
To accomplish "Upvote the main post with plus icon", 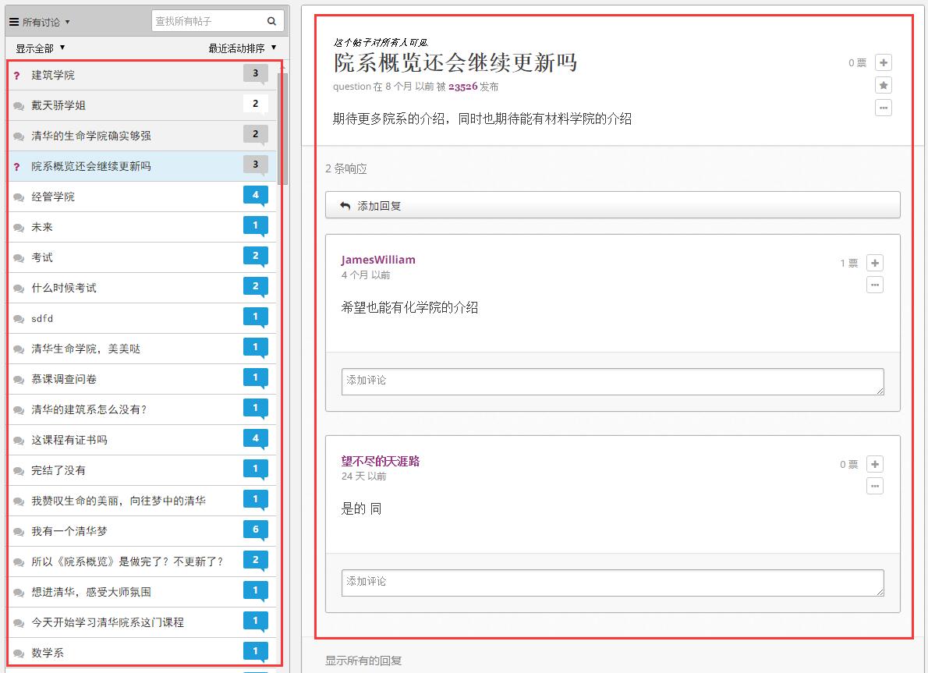I will tap(883, 62).
